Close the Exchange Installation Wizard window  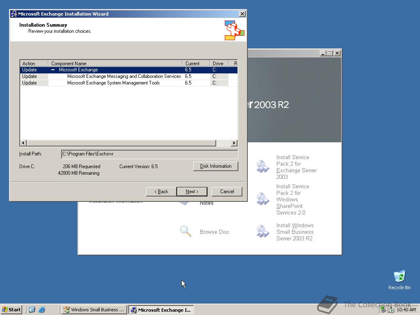tap(242, 14)
